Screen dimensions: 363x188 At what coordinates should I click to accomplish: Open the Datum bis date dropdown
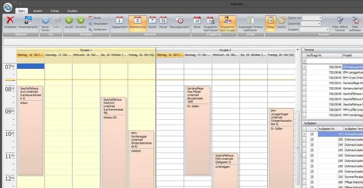[x=319, y=24]
